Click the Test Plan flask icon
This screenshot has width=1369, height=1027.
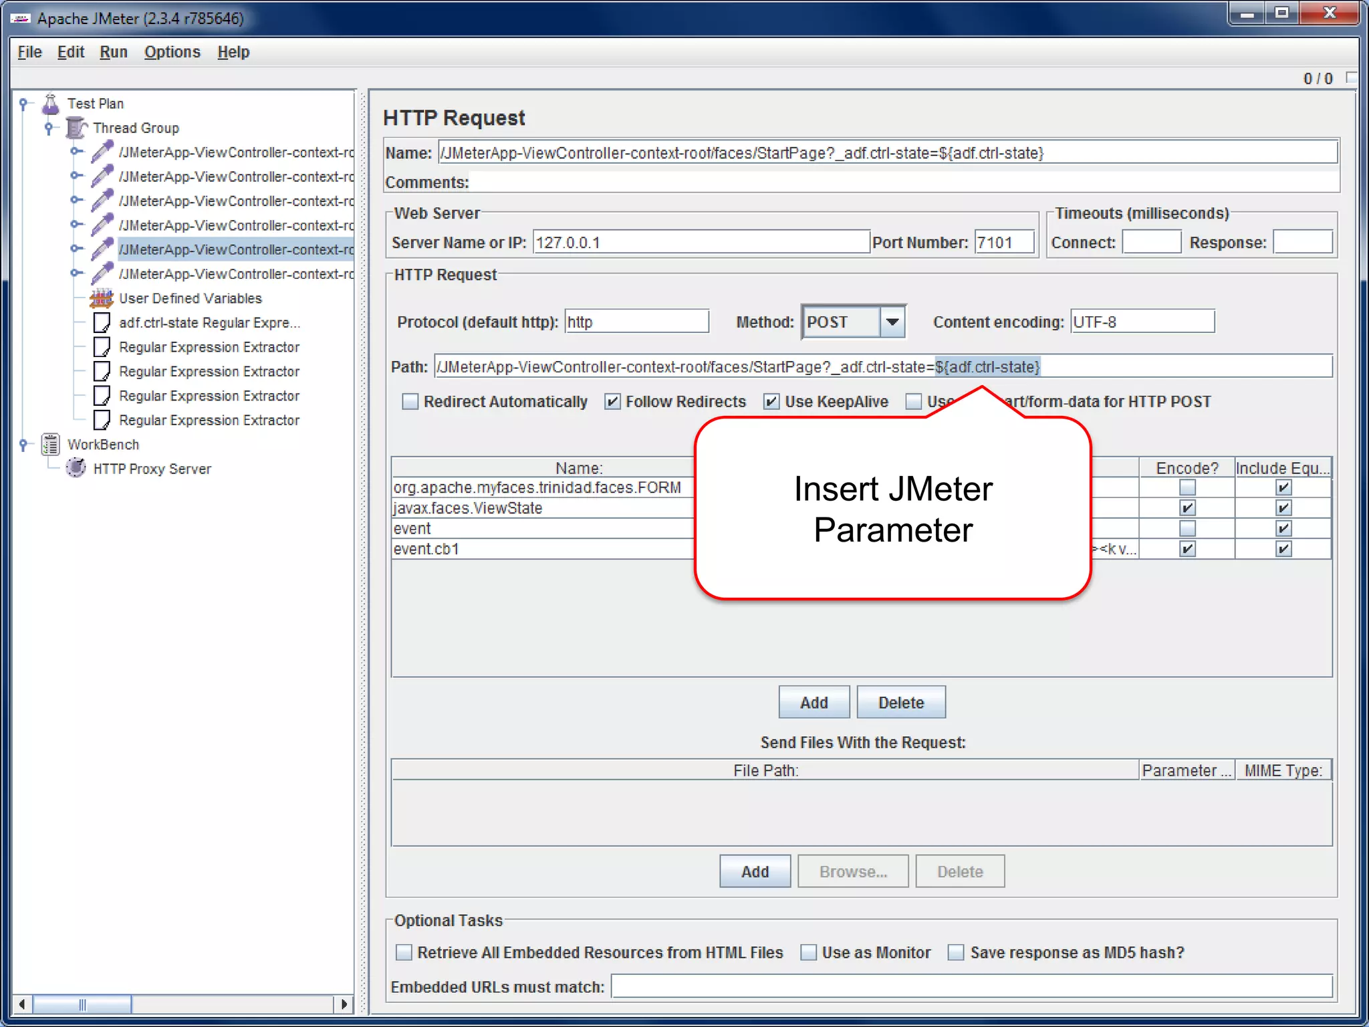[51, 104]
